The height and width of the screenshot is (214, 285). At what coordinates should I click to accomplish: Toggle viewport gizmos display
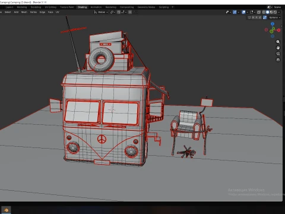[x=235, y=12]
